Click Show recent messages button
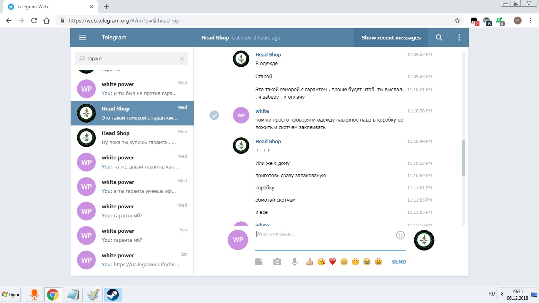Image resolution: width=539 pixels, height=303 pixels. coord(391,38)
